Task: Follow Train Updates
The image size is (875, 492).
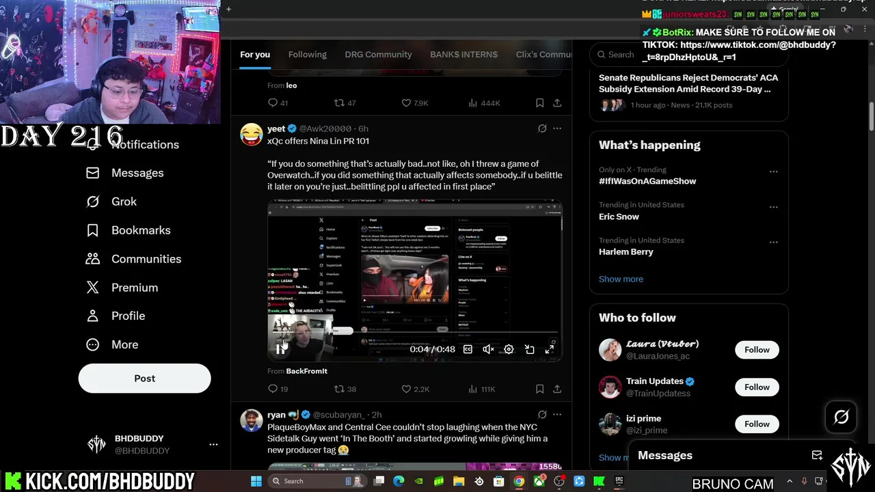Action: click(757, 387)
